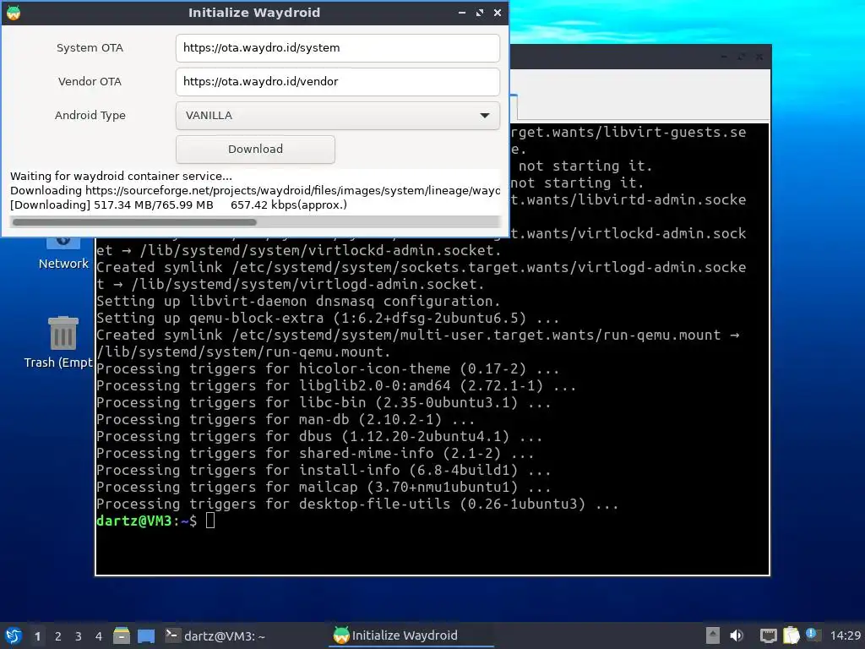Click the Vendor OTA URL field
Viewport: 865px width, 649px height.
(x=338, y=82)
